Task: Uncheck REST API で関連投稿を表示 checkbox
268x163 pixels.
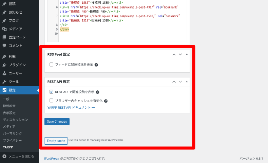Action: pos(51,92)
